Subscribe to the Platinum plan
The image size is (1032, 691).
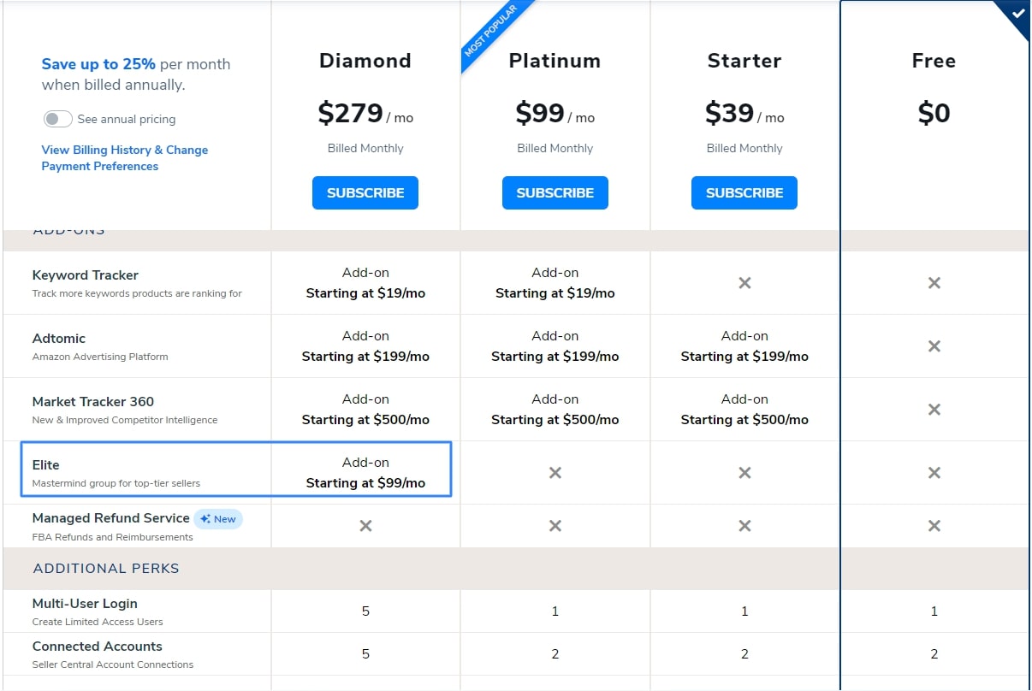(555, 192)
